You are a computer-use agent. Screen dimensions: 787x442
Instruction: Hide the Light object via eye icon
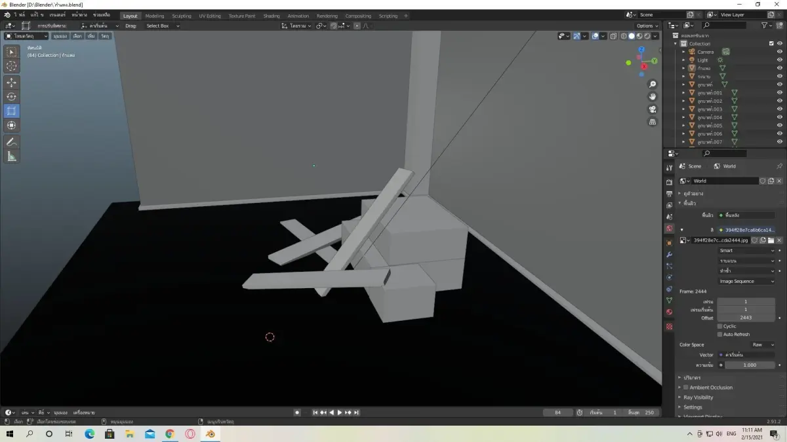[x=779, y=60]
